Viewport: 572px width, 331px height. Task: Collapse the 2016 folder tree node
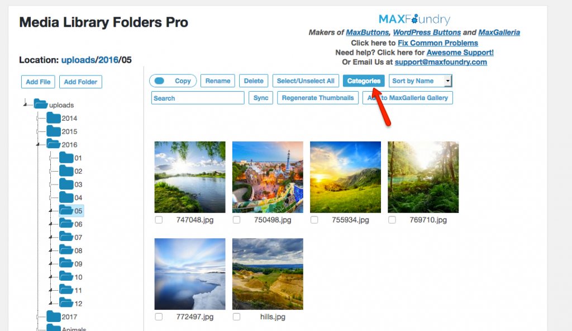point(37,145)
